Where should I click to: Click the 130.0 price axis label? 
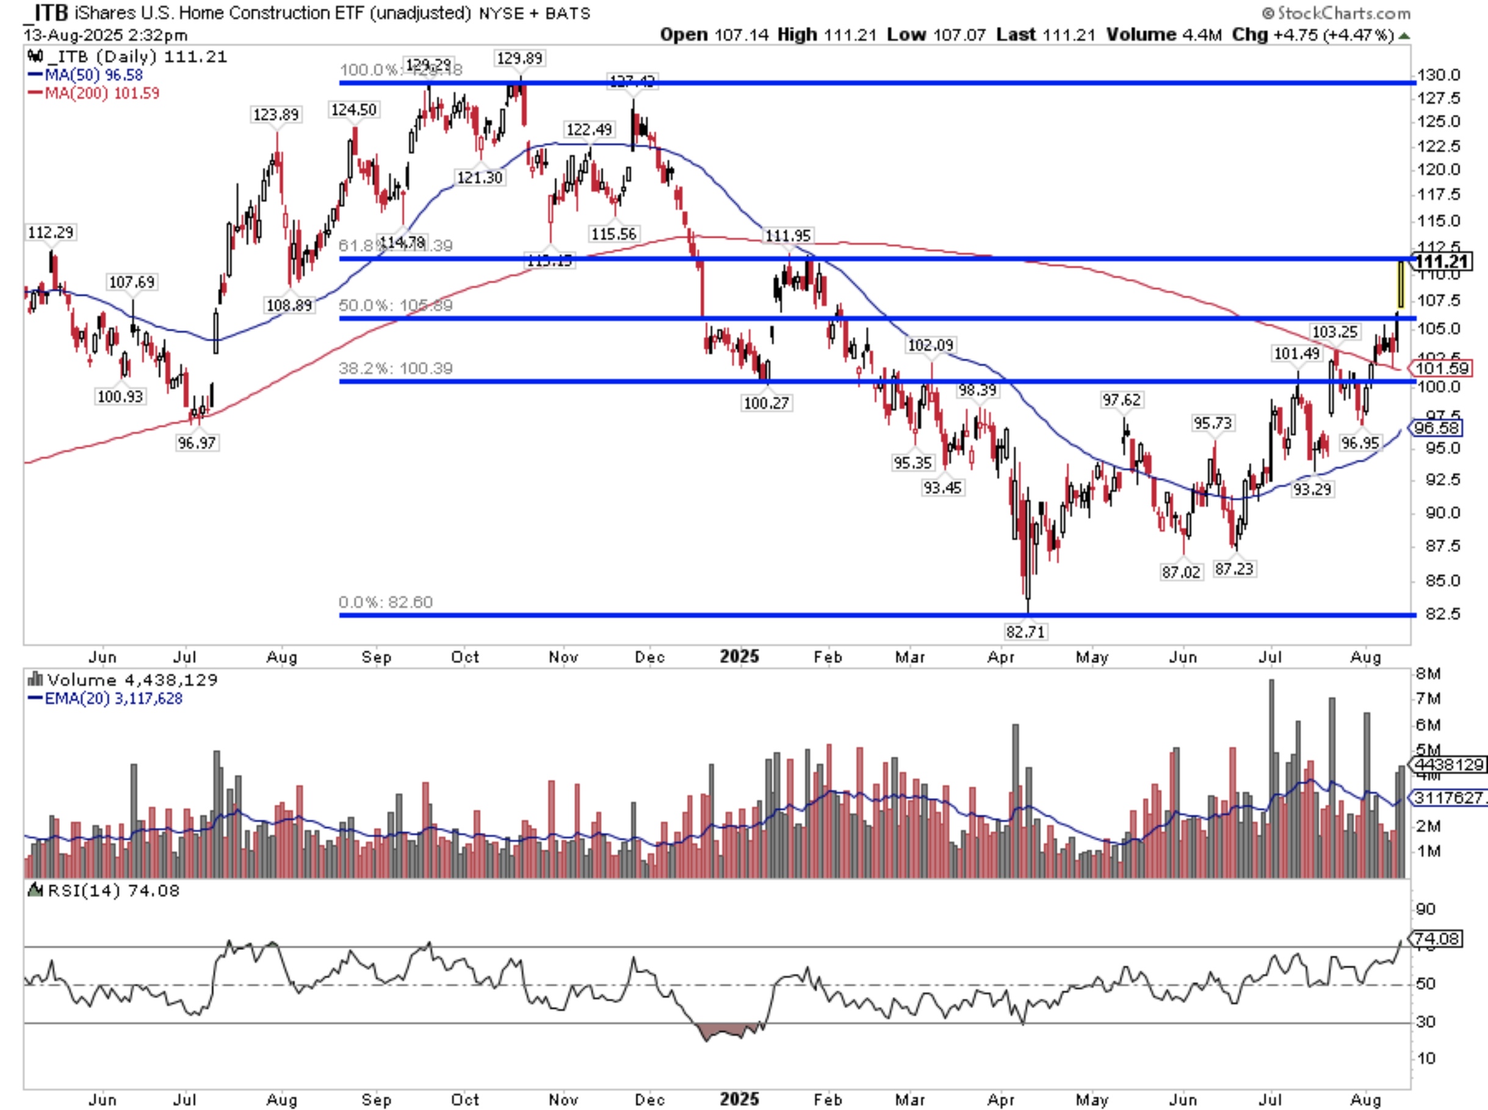tap(1439, 74)
